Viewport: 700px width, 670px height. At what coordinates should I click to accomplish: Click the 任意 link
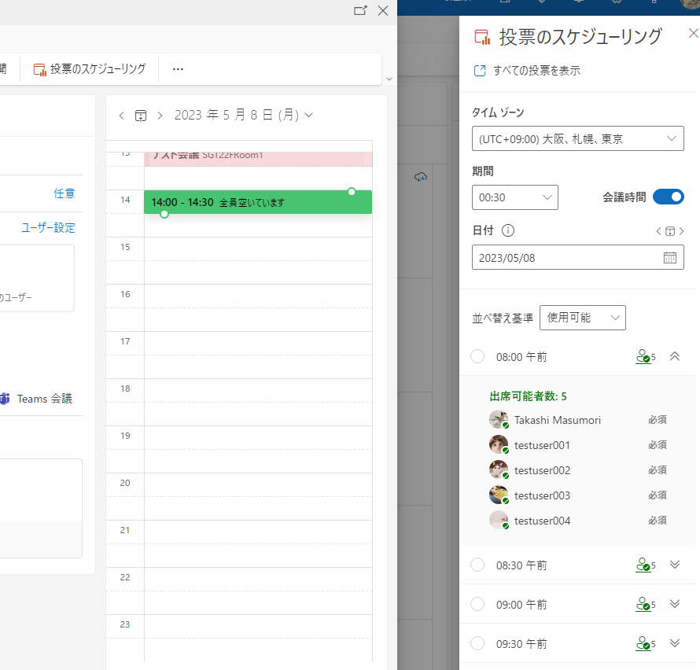point(64,193)
